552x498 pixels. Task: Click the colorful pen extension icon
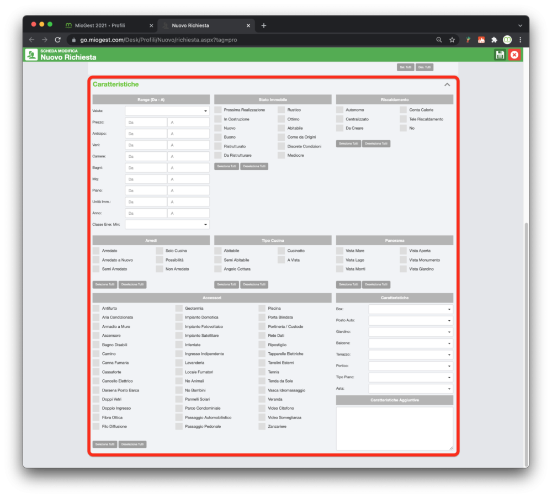pos(468,40)
